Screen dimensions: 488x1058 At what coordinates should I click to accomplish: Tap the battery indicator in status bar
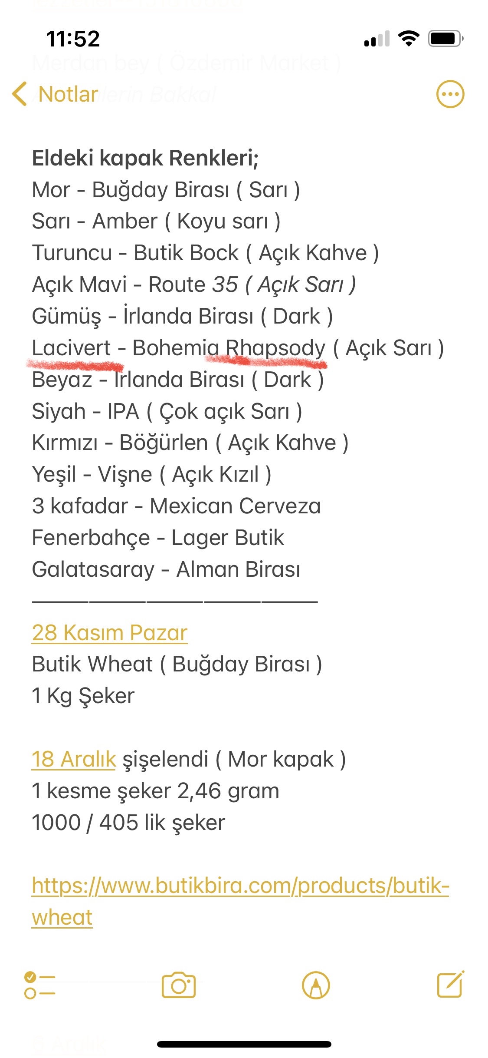coord(446,39)
